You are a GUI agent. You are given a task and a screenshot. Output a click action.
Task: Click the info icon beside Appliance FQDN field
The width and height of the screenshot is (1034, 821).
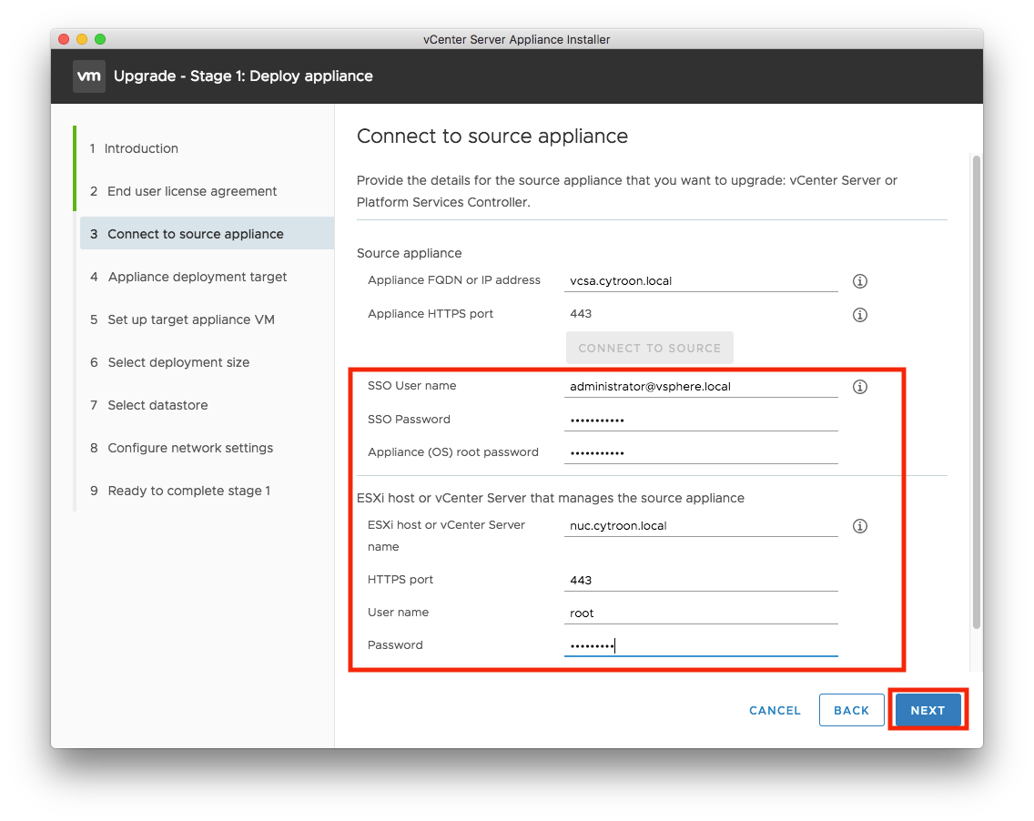point(859,281)
